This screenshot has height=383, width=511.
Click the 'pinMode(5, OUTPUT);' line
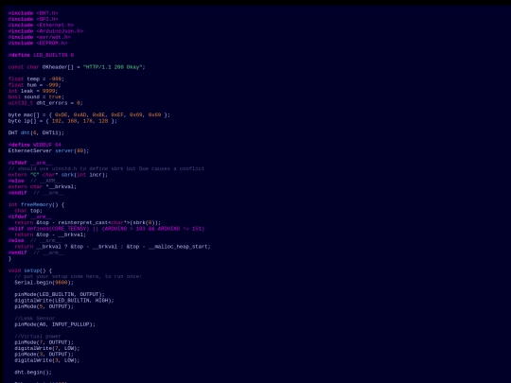pyautogui.click(x=44, y=306)
